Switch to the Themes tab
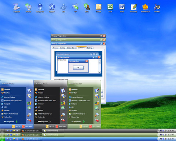The width and height of the screenshot is (176, 141). [55, 48]
